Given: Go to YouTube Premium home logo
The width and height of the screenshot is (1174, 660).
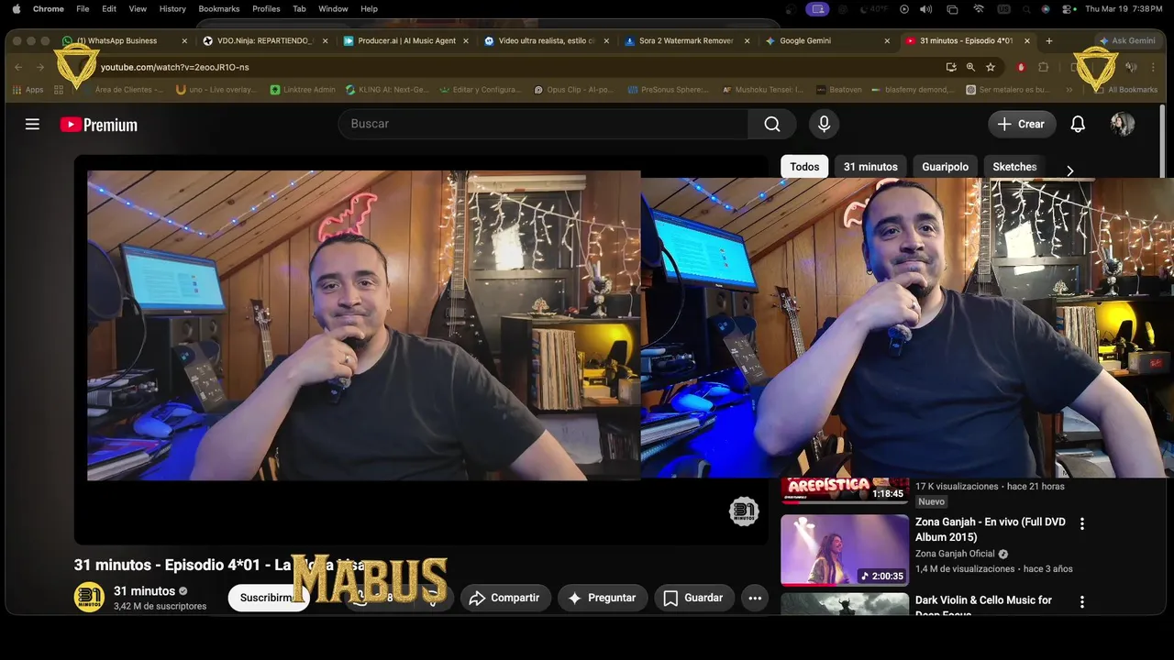Looking at the screenshot, I should click(99, 125).
